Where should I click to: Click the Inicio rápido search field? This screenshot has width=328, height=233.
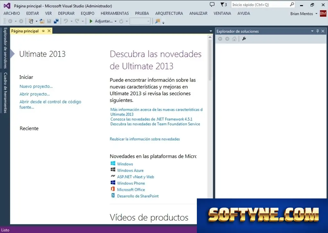pyautogui.click(x=260, y=4)
